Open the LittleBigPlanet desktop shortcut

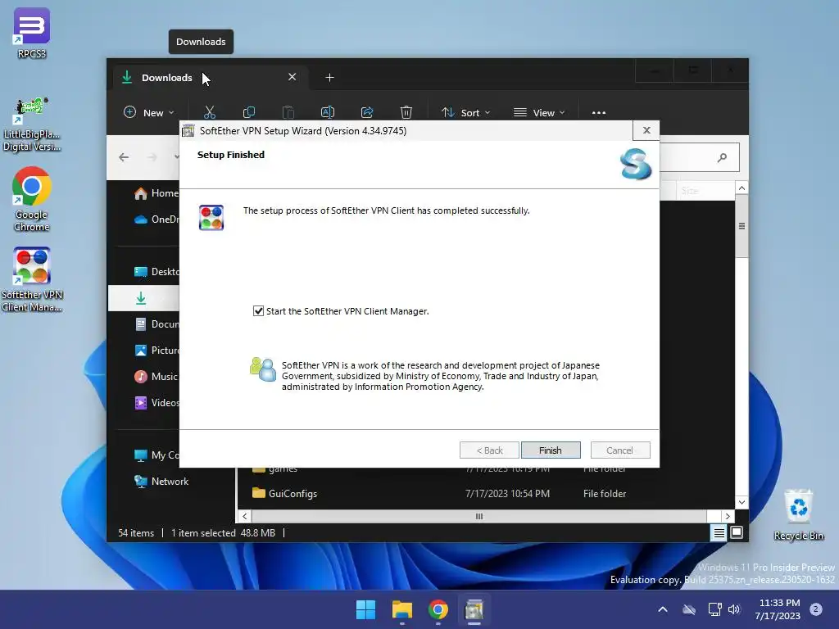pyautogui.click(x=32, y=124)
